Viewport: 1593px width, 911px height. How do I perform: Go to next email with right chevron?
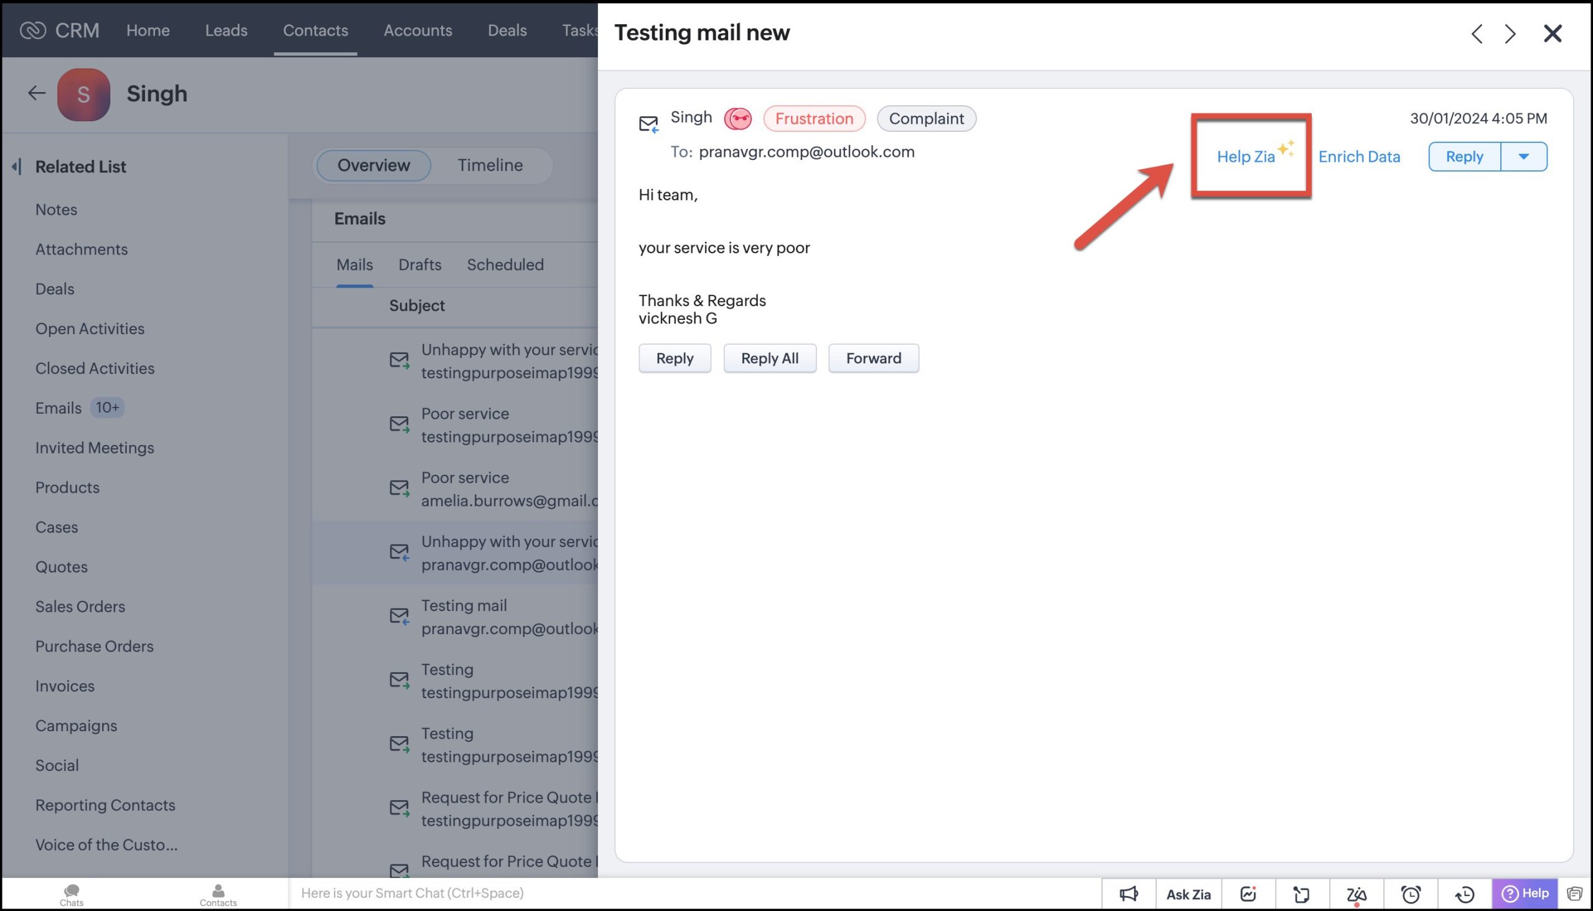pos(1510,33)
